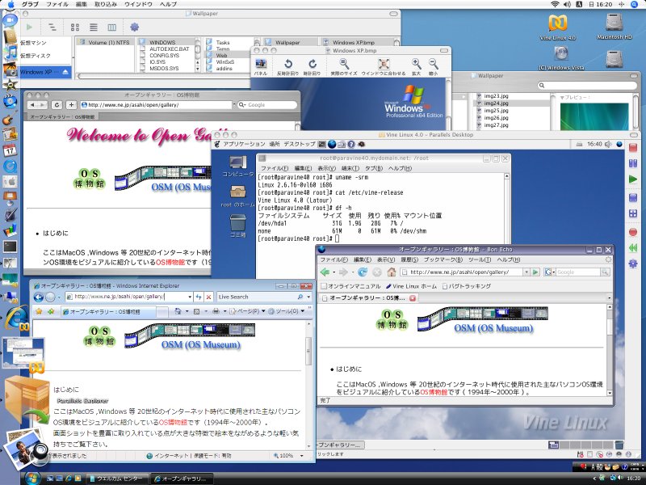
Task: Open the URL history dropdown in Bon Echo
Action: pyautogui.click(x=526, y=272)
